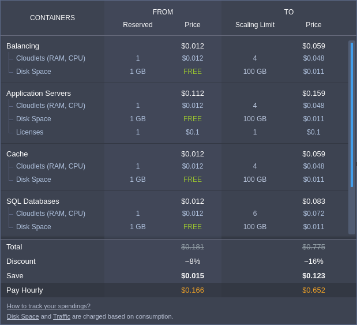Select the SQL Databases row
Screen dimensions: 357x325
(174, 201)
